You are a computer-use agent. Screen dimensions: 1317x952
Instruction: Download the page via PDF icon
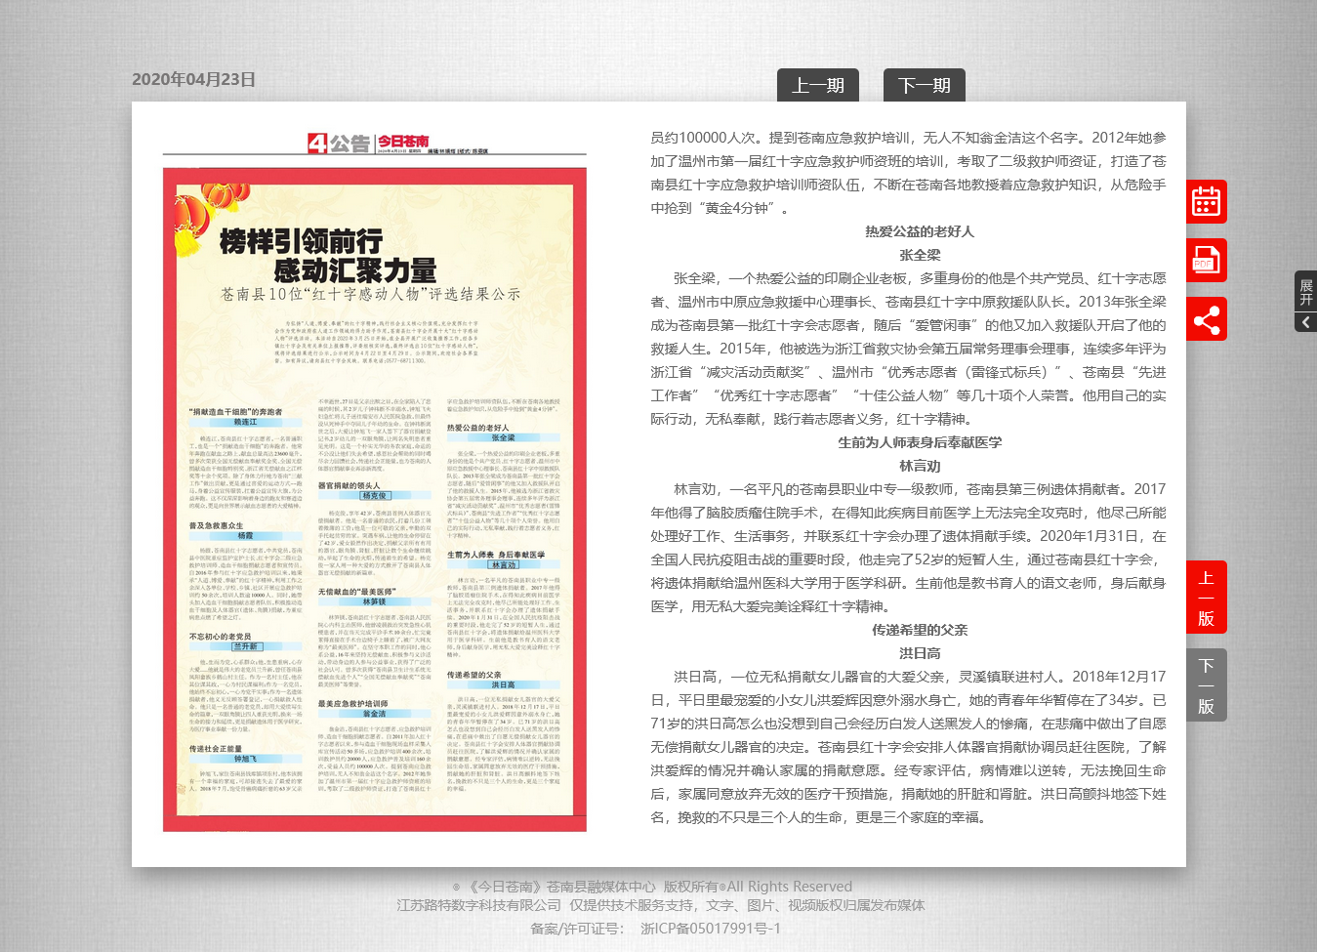(1206, 261)
